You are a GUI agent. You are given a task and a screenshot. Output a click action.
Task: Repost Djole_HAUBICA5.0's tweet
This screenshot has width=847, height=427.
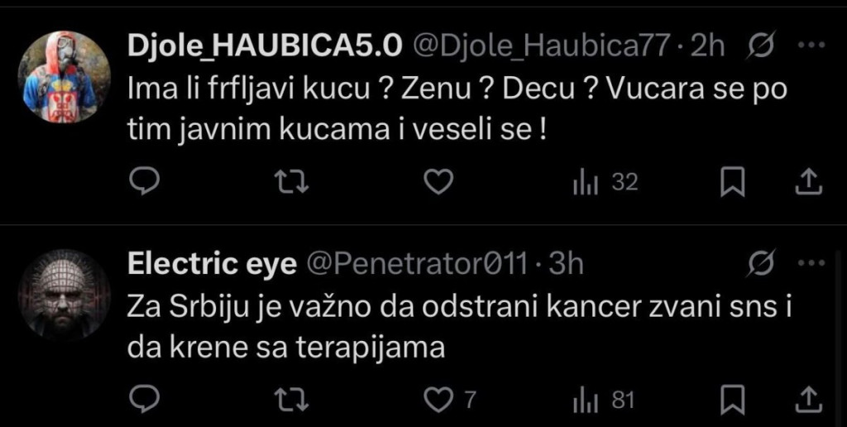pyautogui.click(x=291, y=182)
